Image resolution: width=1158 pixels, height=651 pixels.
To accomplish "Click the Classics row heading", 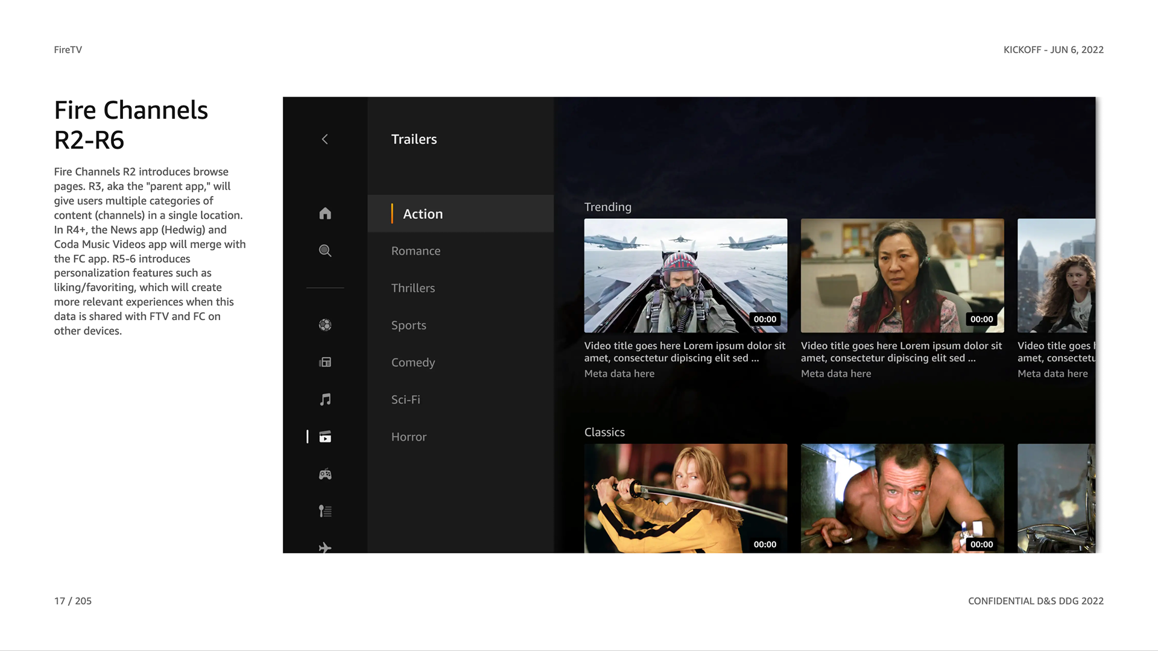I will point(604,432).
